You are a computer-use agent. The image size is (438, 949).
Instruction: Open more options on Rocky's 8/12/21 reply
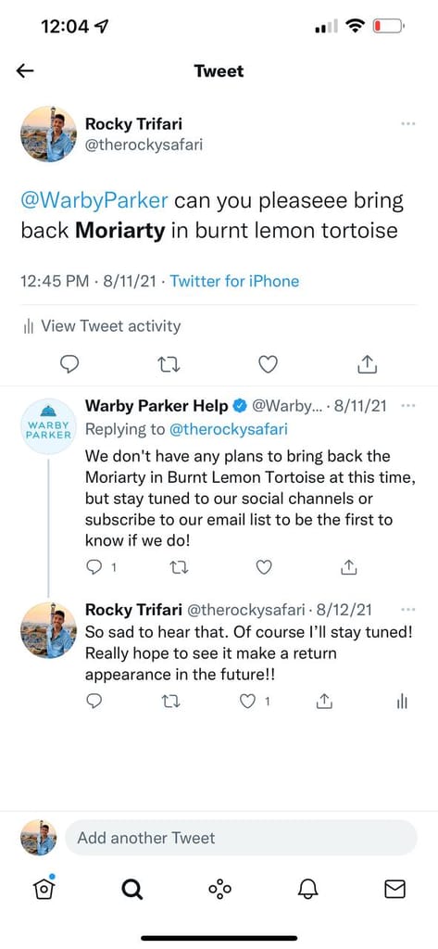coord(408,609)
